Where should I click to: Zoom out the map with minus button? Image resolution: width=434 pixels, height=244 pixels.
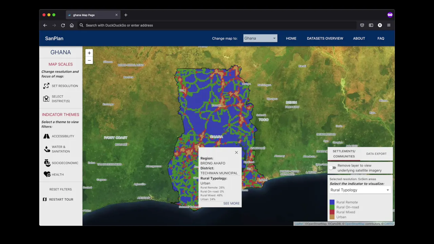[x=89, y=60]
